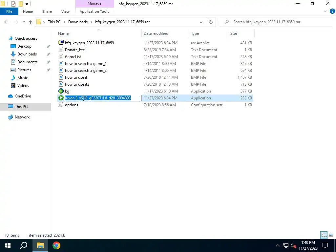336x252 pixels.
Task: Click the New folder quick access toolbar icon
Action: point(21,4)
